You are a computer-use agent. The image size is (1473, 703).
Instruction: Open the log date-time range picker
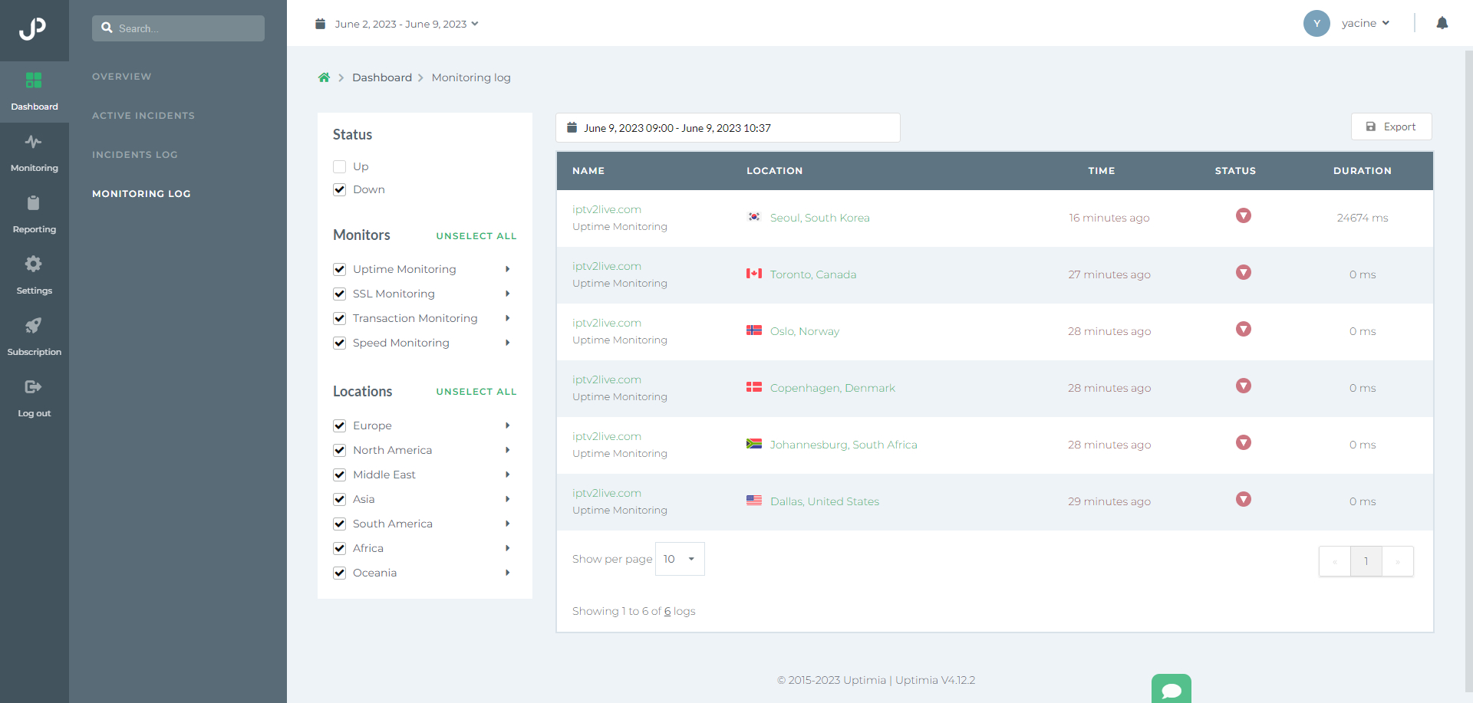pyautogui.click(x=728, y=128)
